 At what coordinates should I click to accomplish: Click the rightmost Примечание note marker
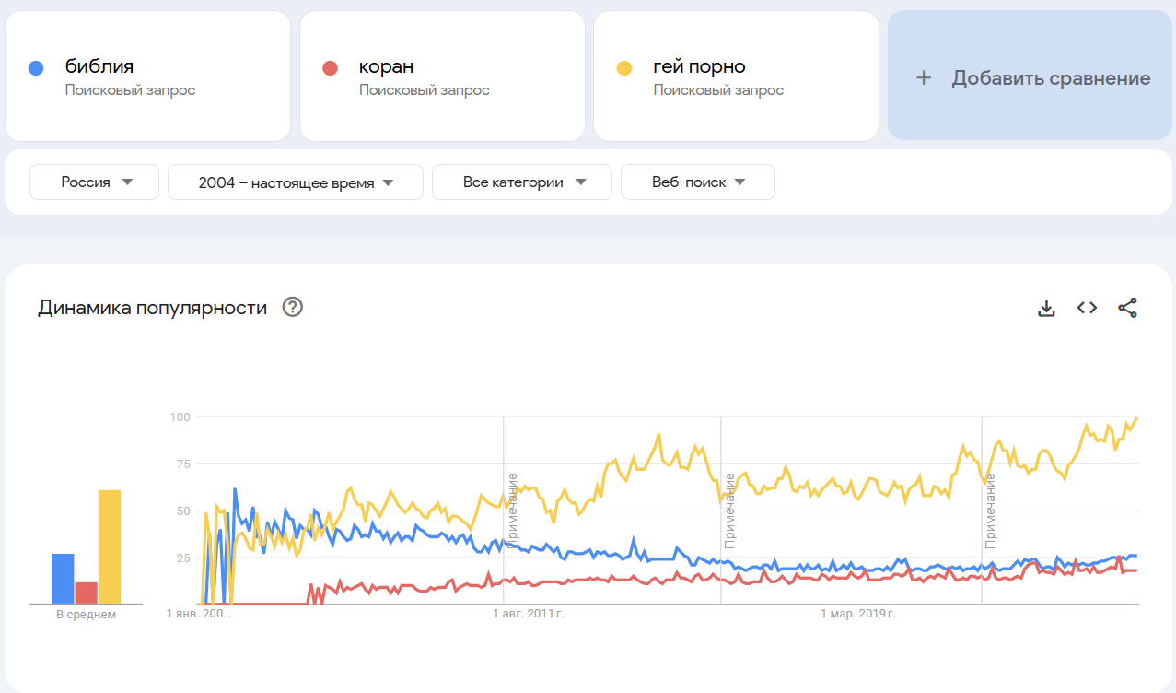point(991,511)
